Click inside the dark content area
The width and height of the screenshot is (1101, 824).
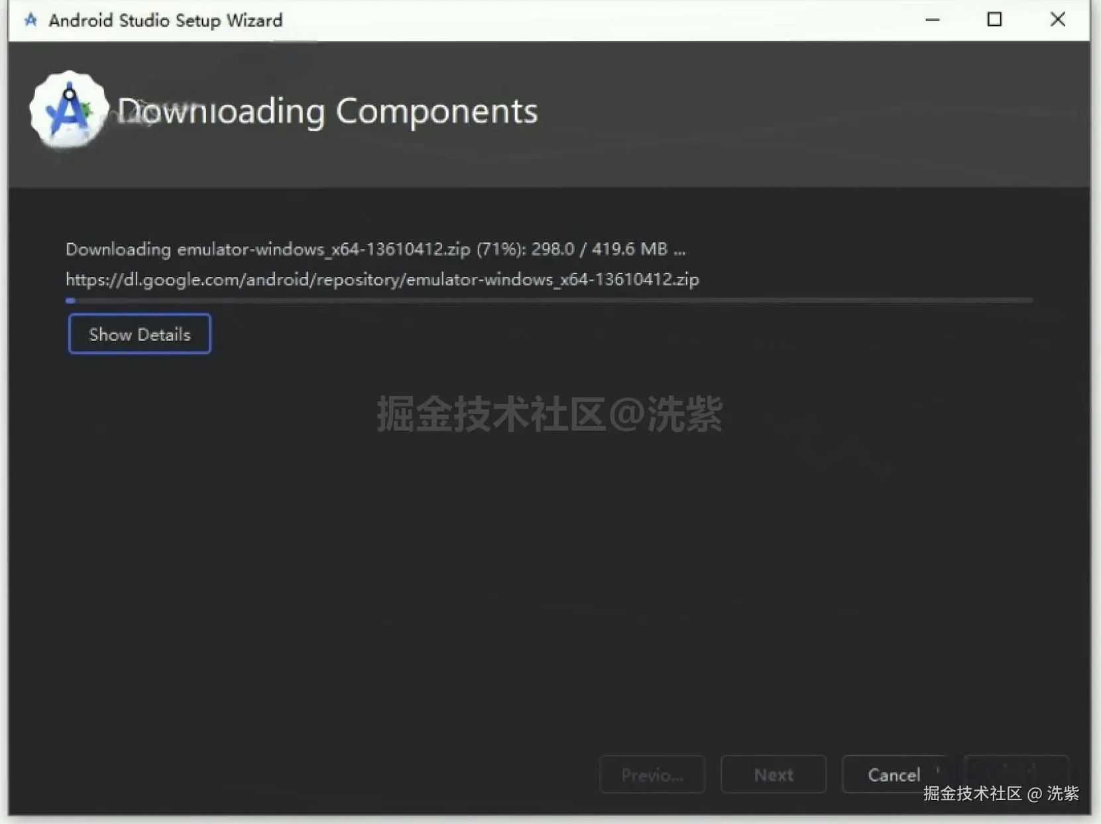[550, 563]
